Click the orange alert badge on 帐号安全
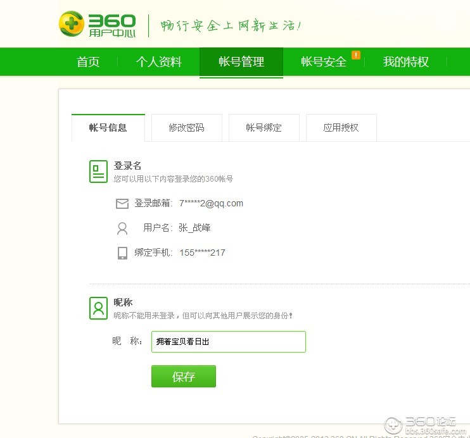Screen dimensions: 470x438 point(355,55)
